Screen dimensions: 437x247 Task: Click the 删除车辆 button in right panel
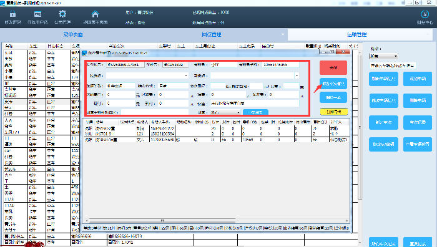[x=418, y=100]
